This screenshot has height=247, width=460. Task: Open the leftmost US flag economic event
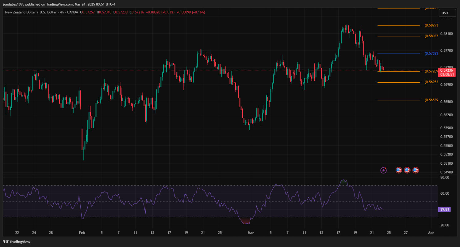pyautogui.click(x=399, y=170)
